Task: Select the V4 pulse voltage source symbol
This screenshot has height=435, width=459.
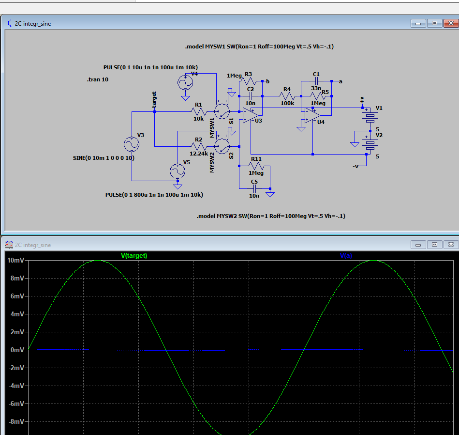Action: click(x=185, y=83)
